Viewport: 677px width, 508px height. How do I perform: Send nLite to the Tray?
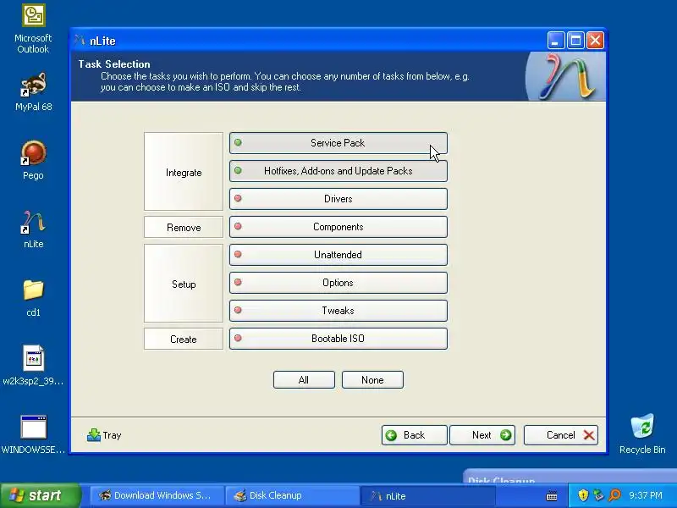pos(104,435)
